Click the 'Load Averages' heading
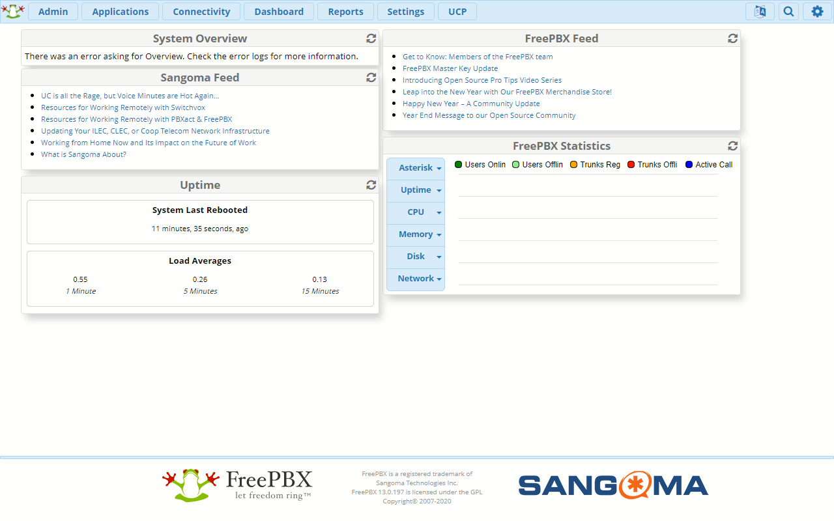834x521 pixels. 200,261
